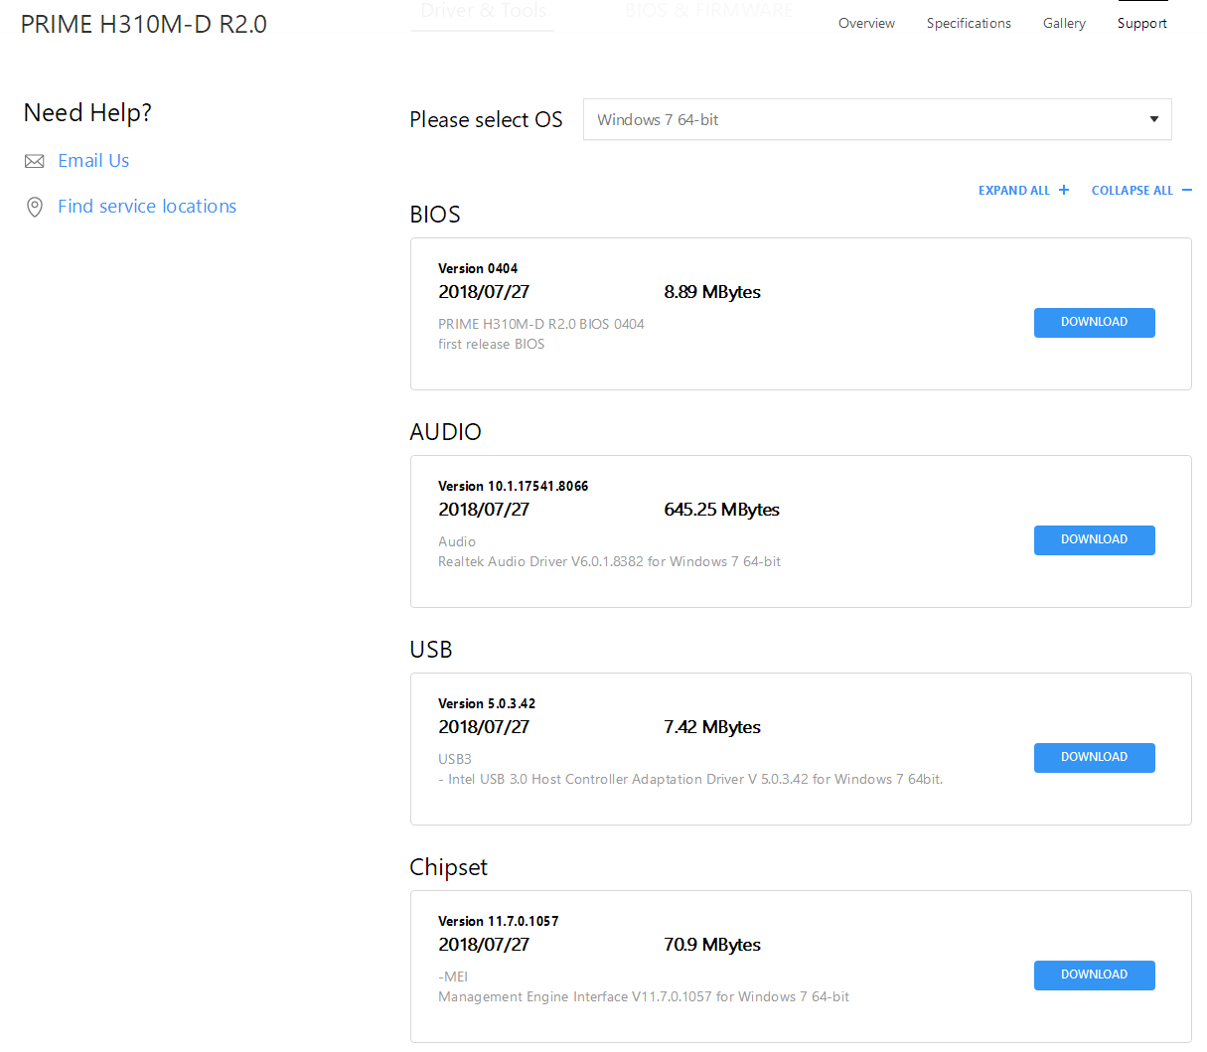Click the location pin icon
Viewport: 1207px width, 1052px height.
35,207
